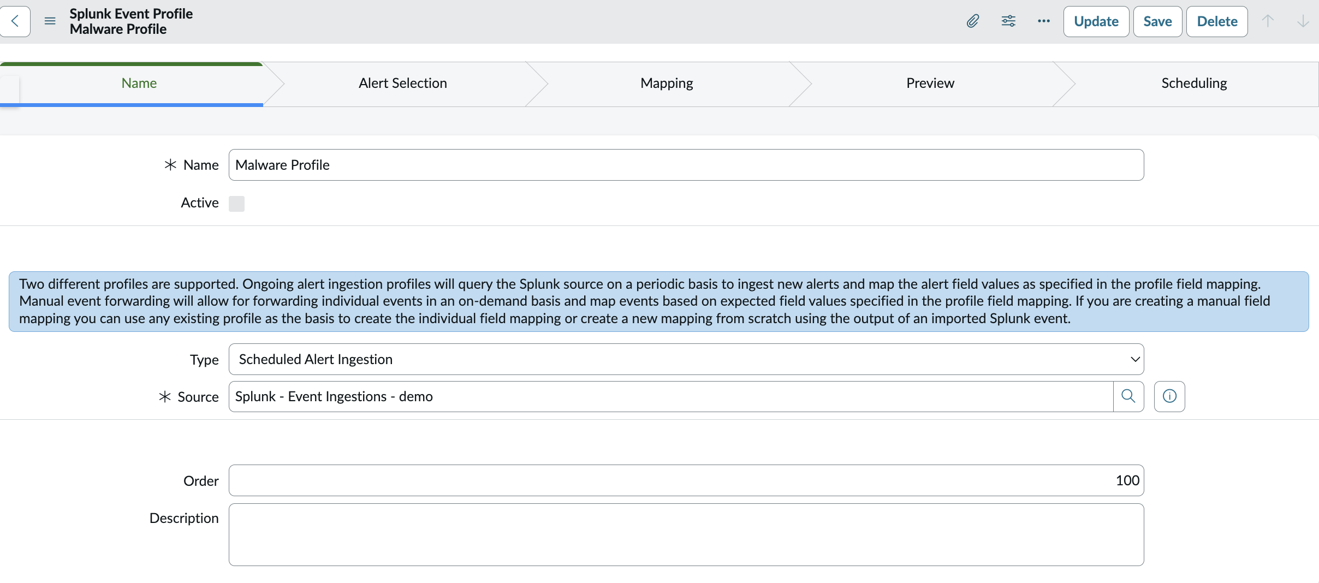Go to next record down arrow
This screenshot has height=583, width=1319.
pos(1303,21)
